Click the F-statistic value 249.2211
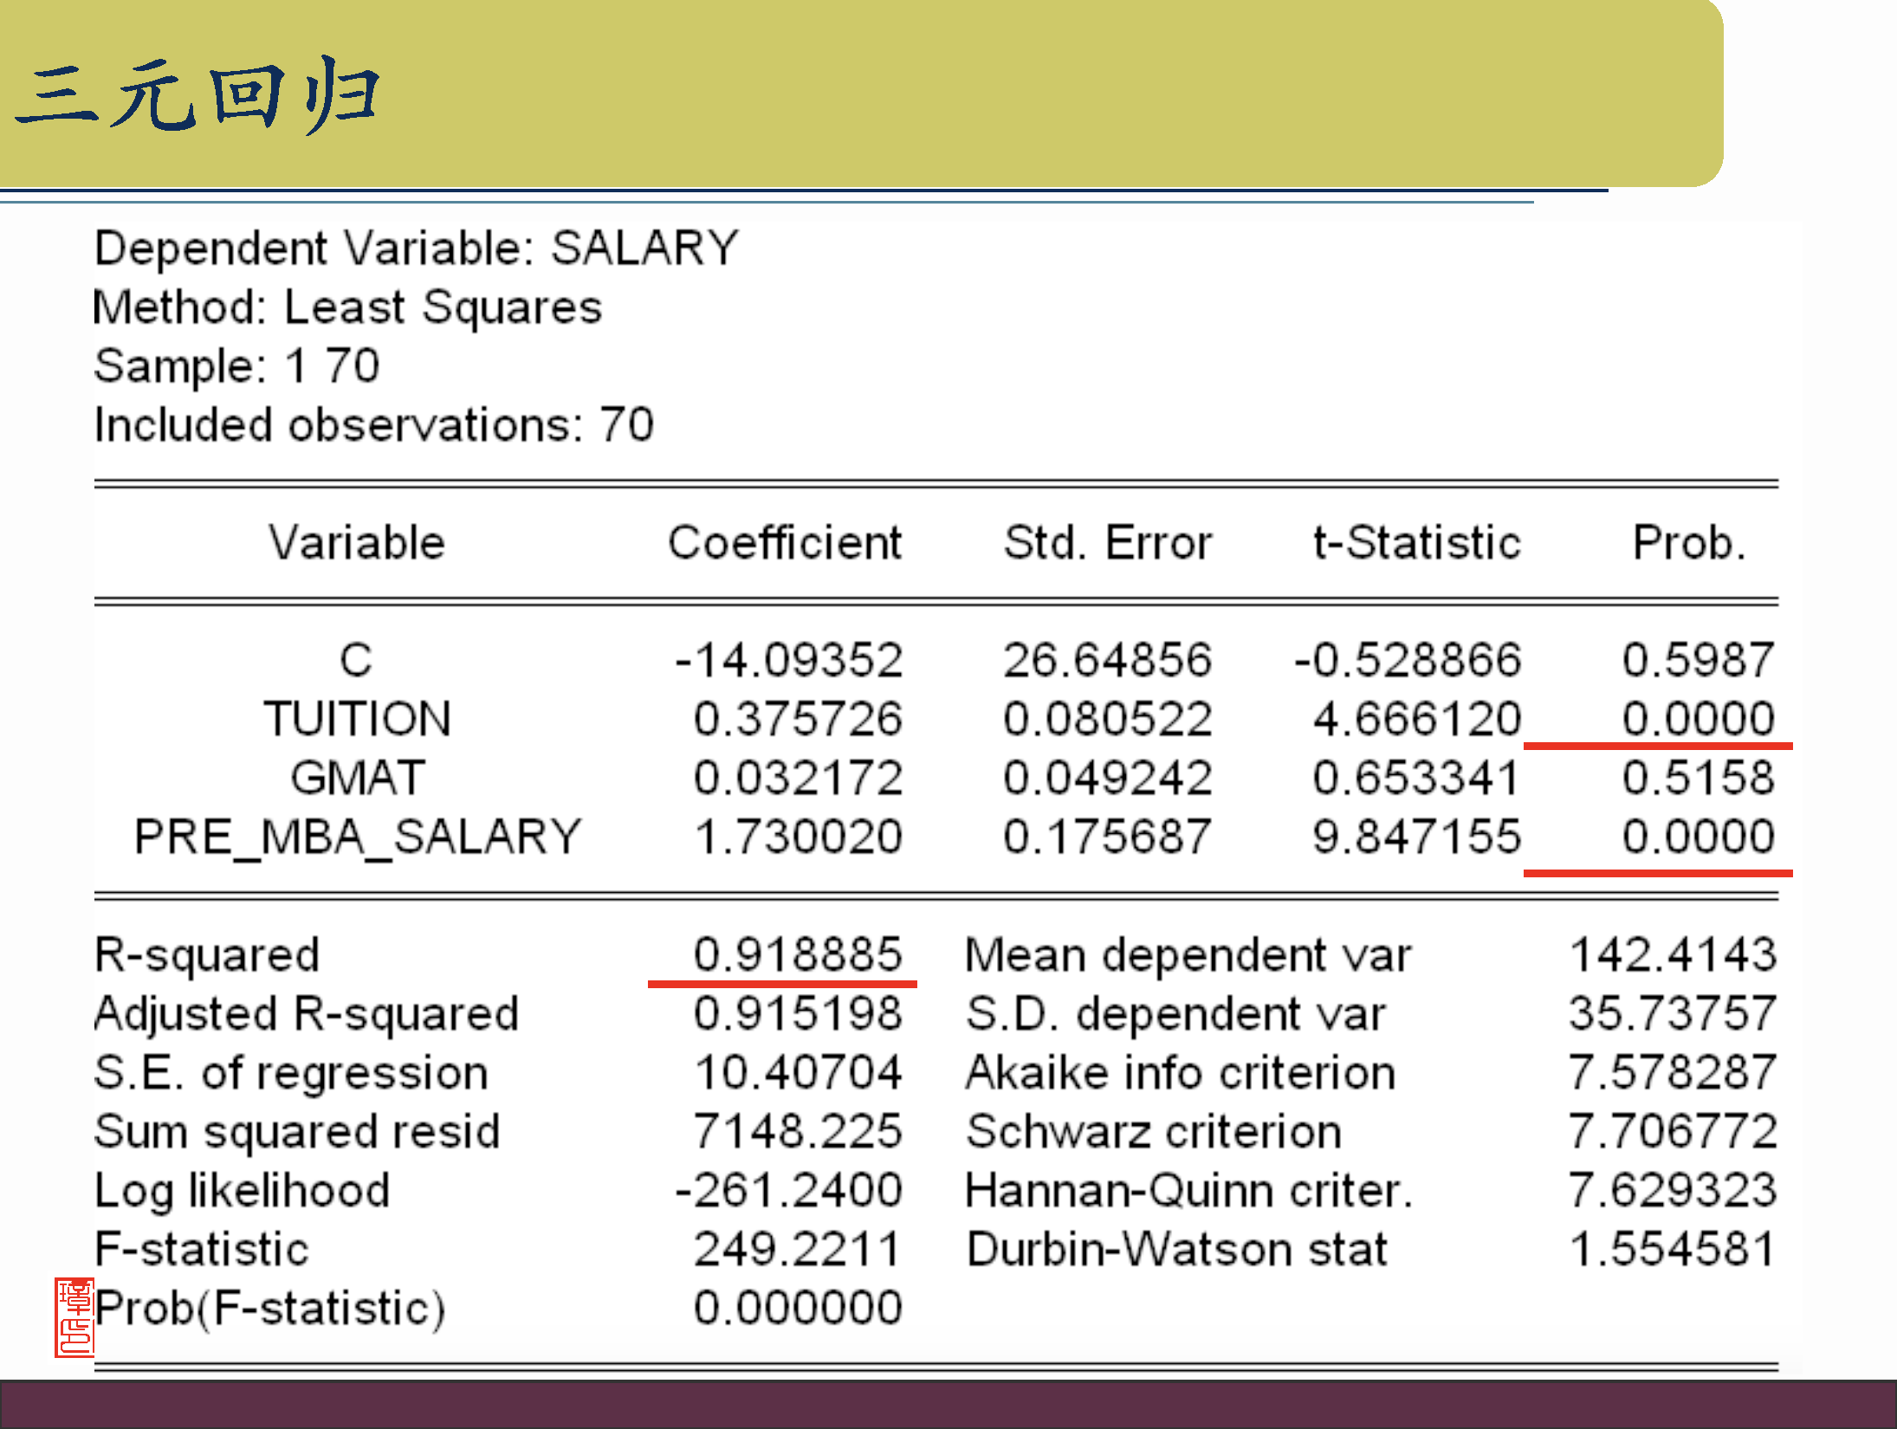Viewport: 1897px width, 1429px height. coord(798,1249)
